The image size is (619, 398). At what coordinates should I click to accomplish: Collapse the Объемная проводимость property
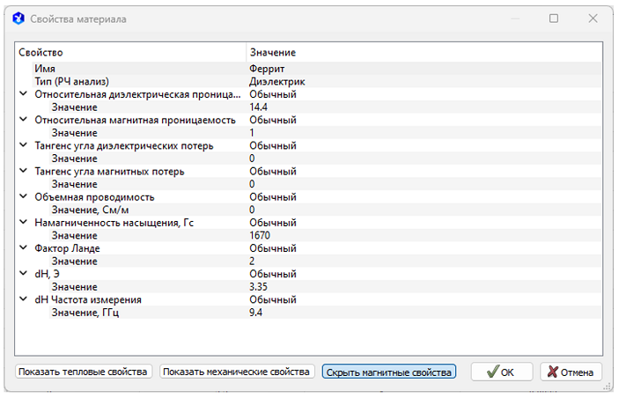pyautogui.click(x=24, y=197)
